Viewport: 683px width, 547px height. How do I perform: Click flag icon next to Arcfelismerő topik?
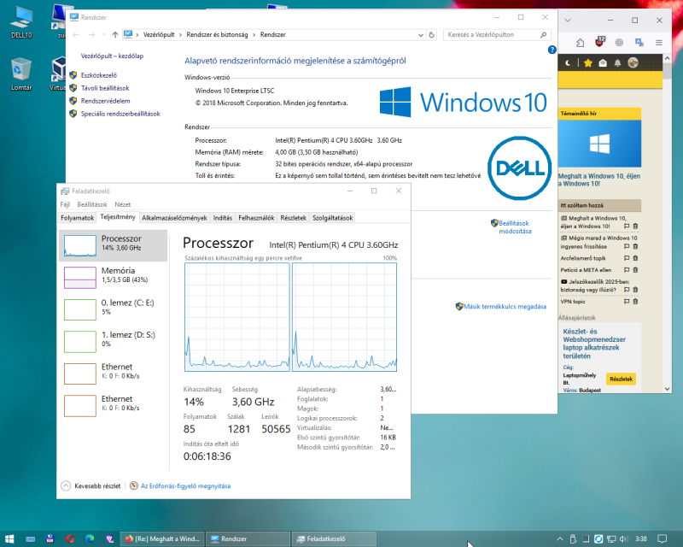pos(627,258)
